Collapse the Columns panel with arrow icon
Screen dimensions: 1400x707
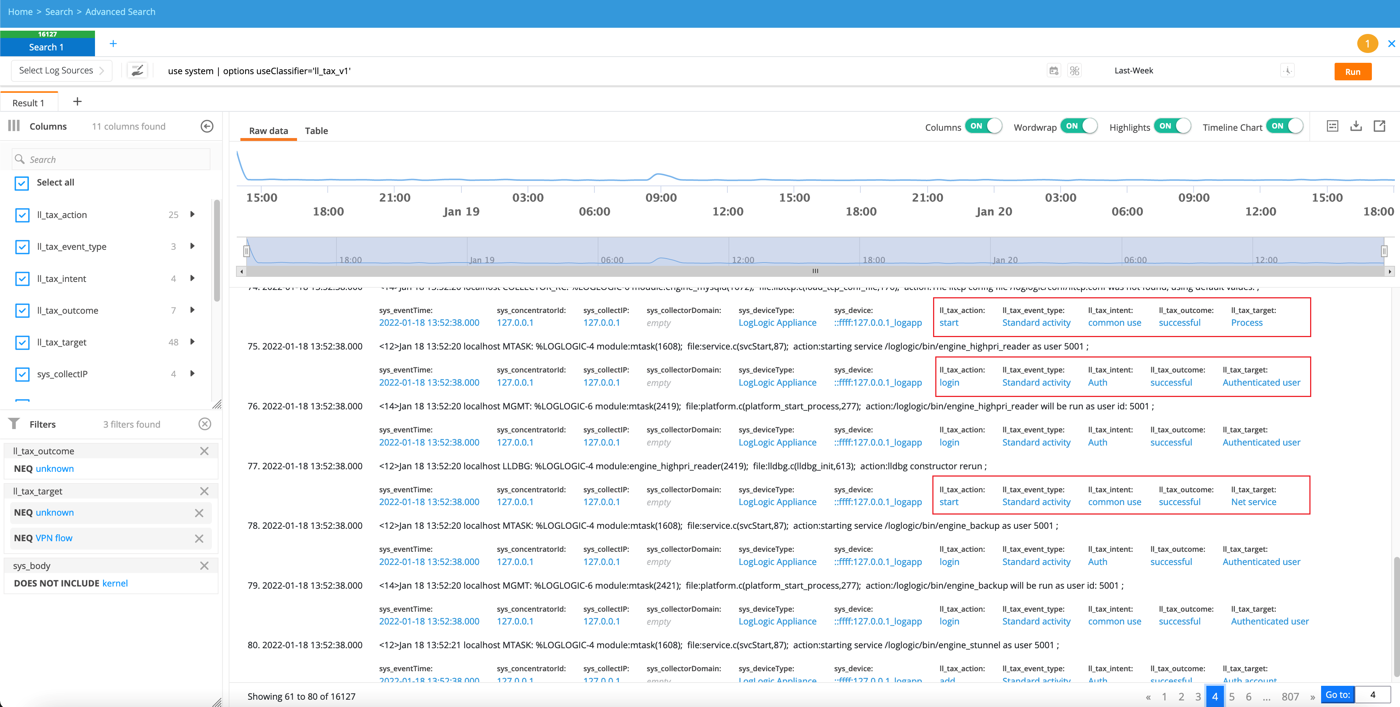[x=206, y=126]
